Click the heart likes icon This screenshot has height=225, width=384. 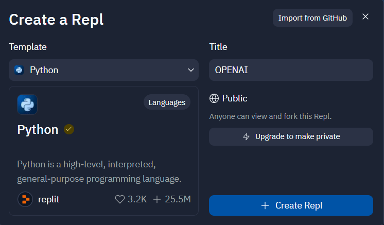coord(120,199)
